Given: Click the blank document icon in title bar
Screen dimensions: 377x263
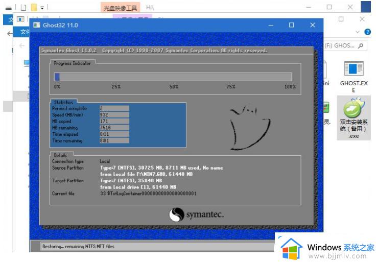Looking at the screenshot, I should 23,8.
